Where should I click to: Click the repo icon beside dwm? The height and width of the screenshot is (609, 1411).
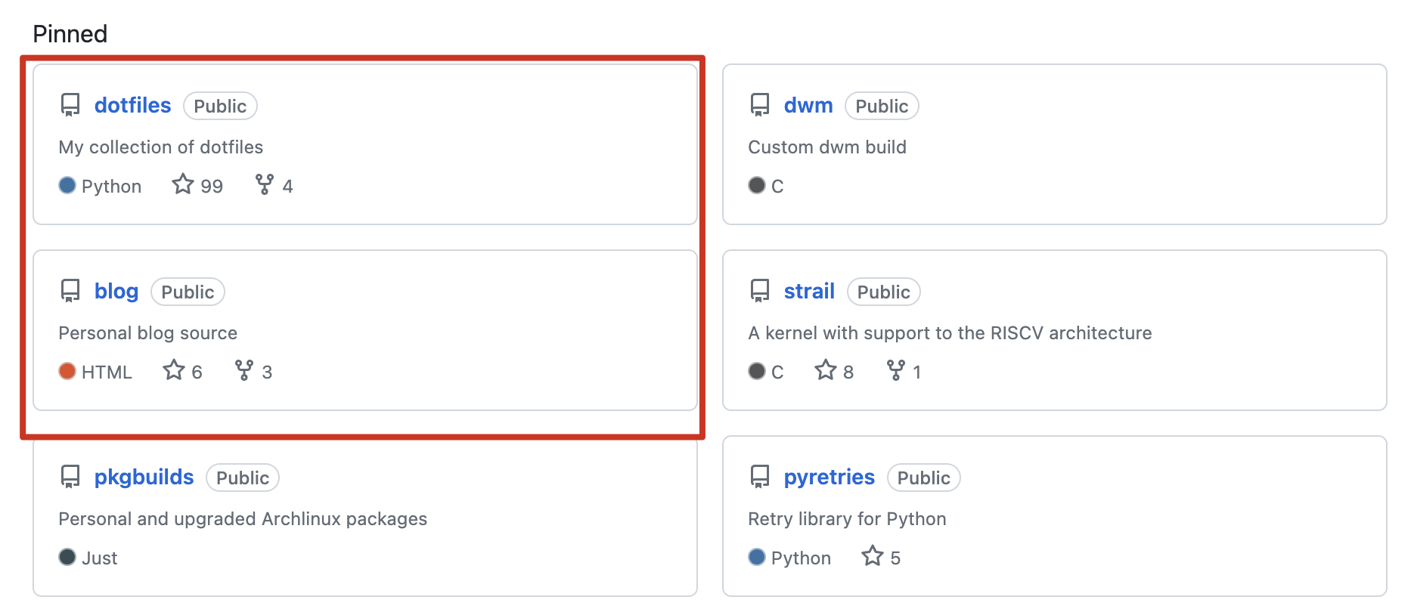[759, 105]
